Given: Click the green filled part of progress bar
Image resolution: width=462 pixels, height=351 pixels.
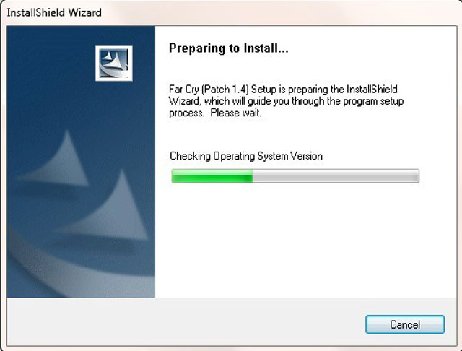Looking at the screenshot, I should (212, 176).
